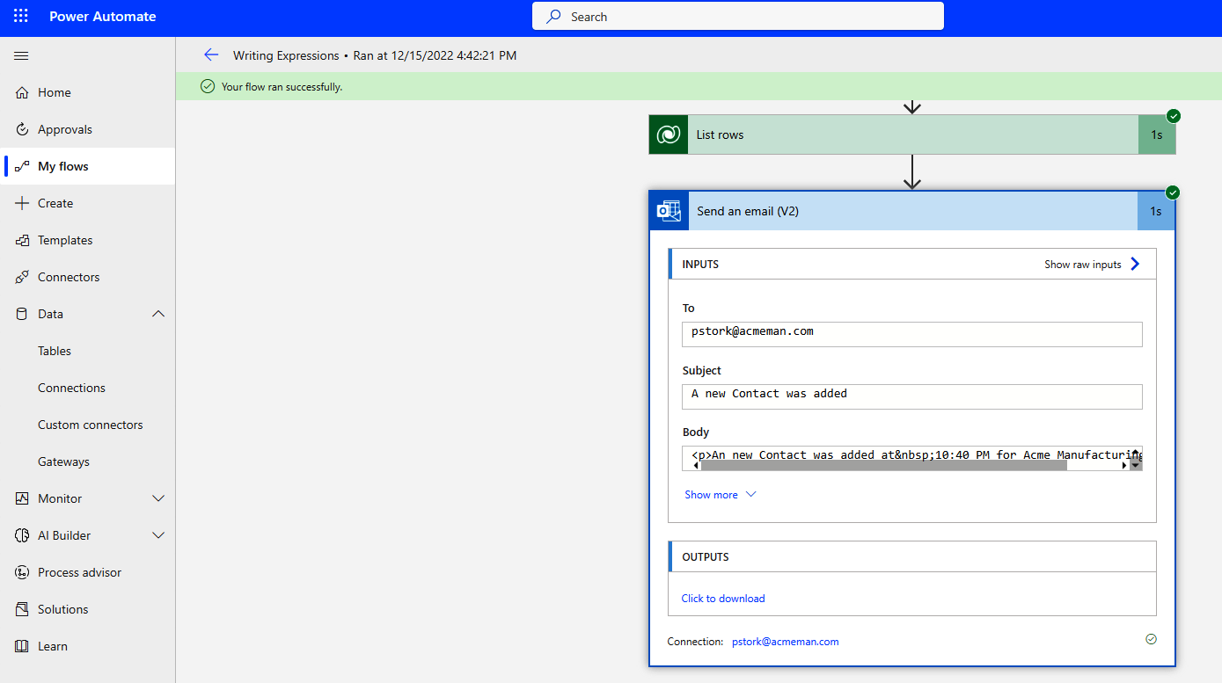The height and width of the screenshot is (683, 1222).
Task: Click the To field value
Action: (x=912, y=334)
